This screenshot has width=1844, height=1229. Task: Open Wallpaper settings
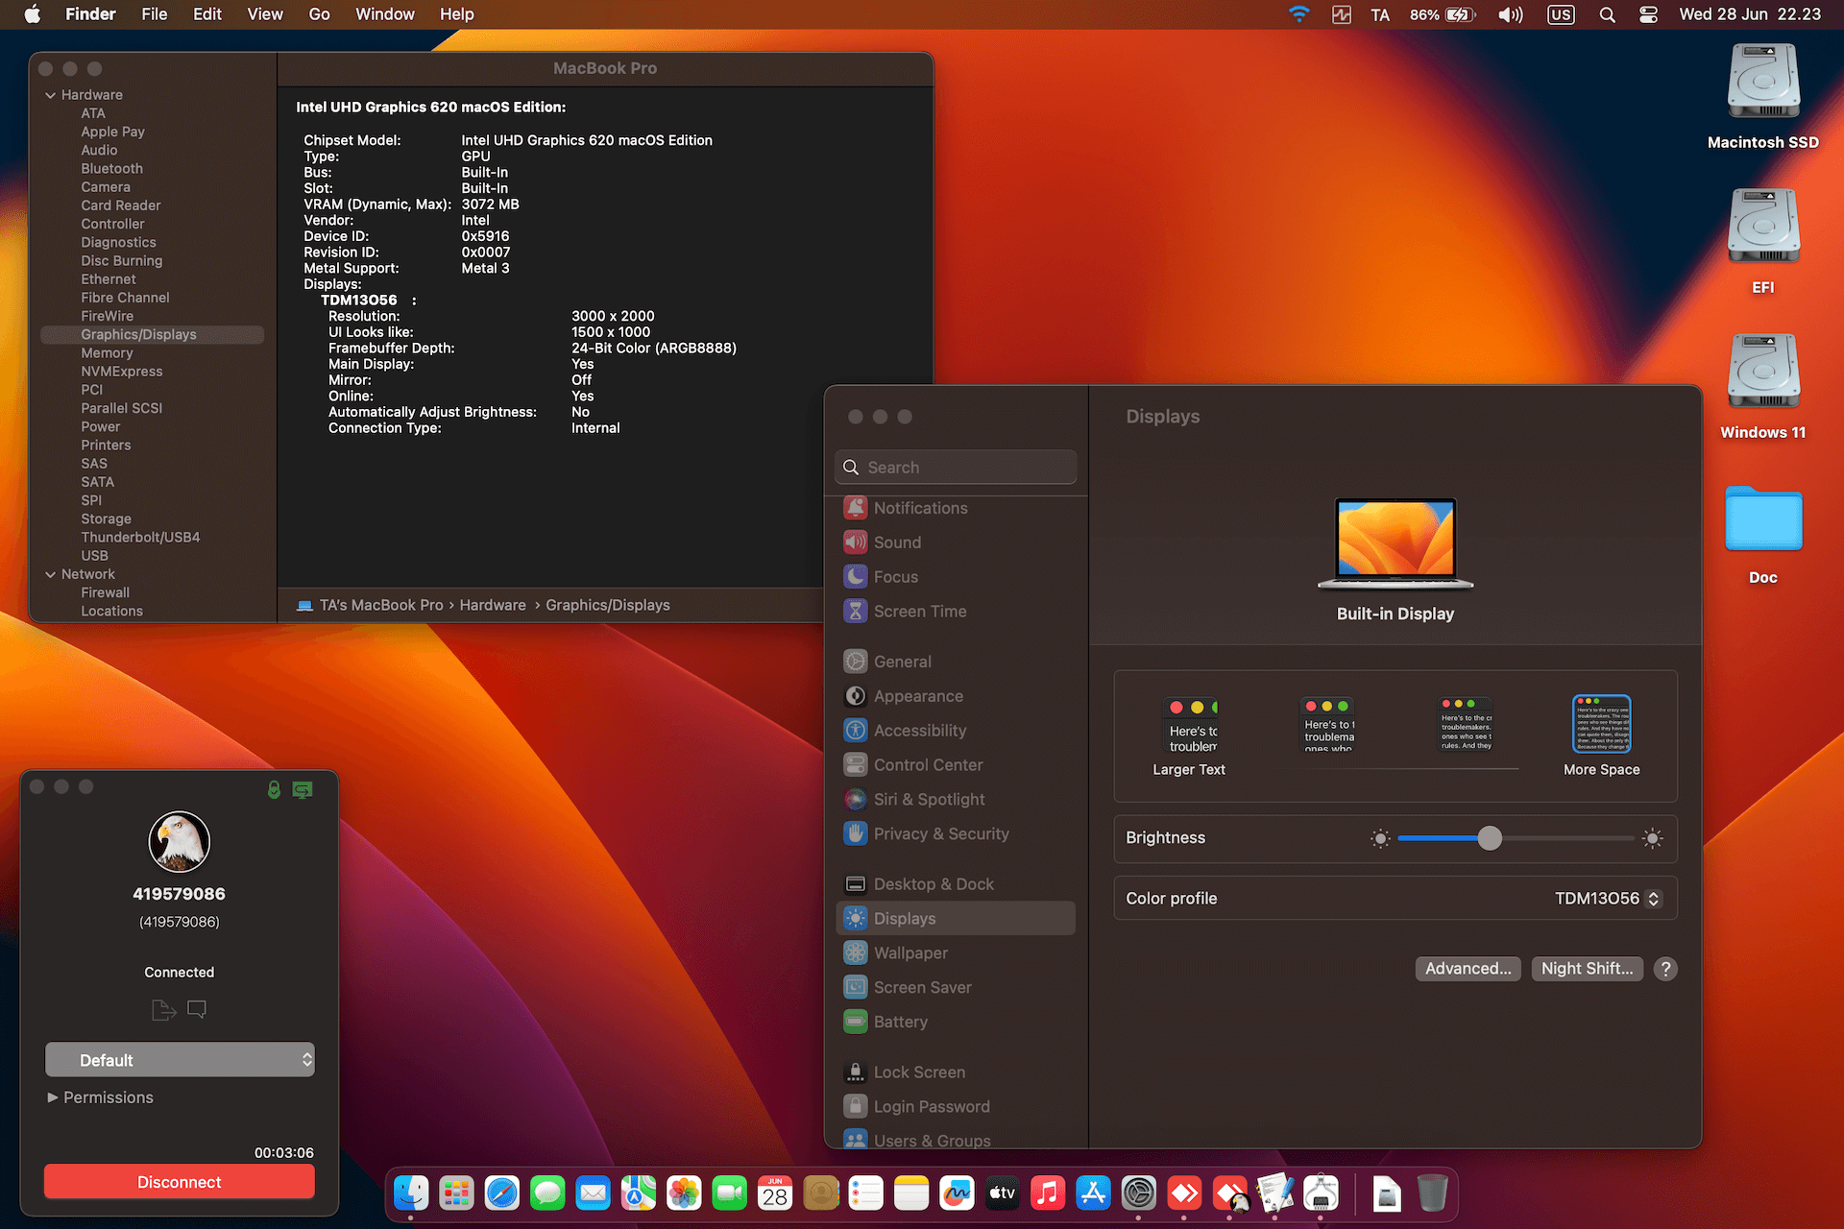[x=956, y=953]
